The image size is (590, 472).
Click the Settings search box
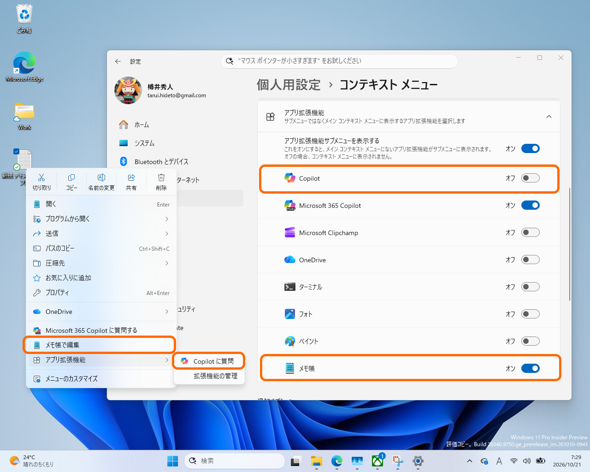pos(339,61)
